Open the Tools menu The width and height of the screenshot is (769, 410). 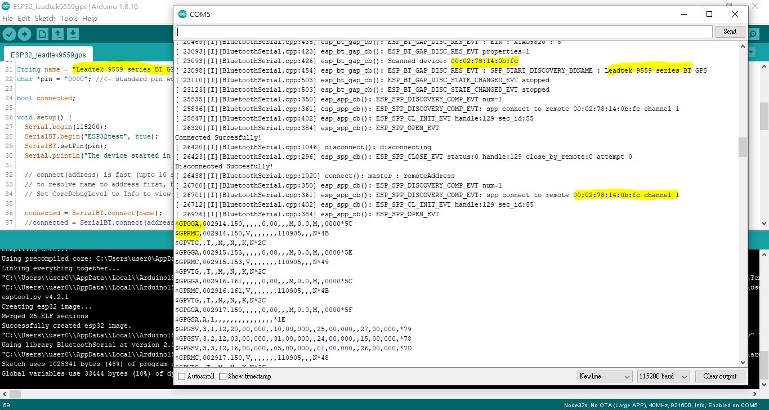coord(69,18)
